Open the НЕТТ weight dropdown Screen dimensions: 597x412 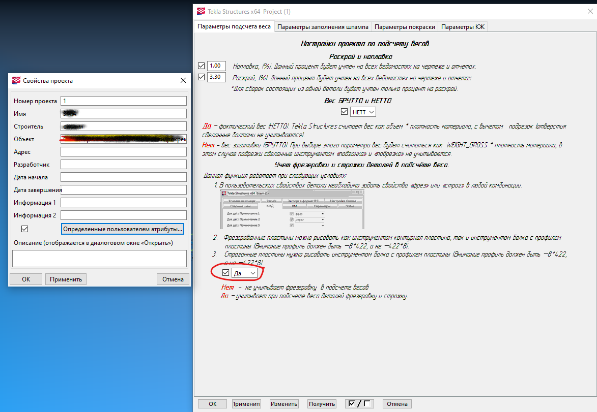pos(363,112)
